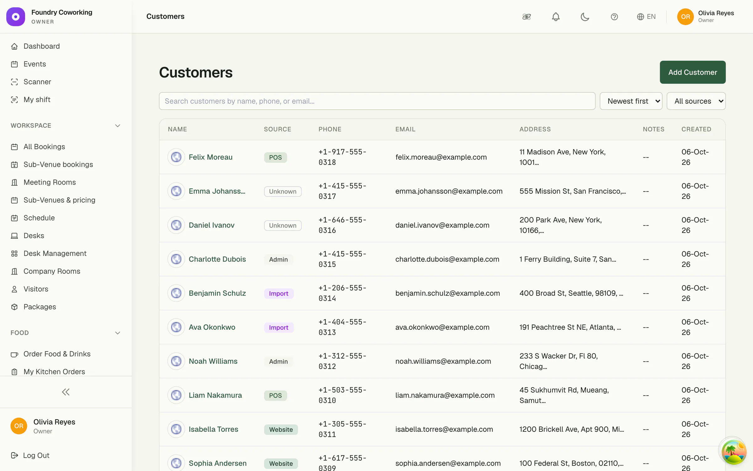Click the Foundry Coworking purple logo
The width and height of the screenshot is (753, 471).
pyautogui.click(x=16, y=17)
